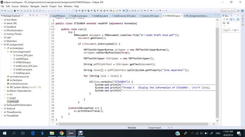Screen dimensions: 245x137
Task: Collapse the src/main/java source folder
Action: tap(5, 48)
